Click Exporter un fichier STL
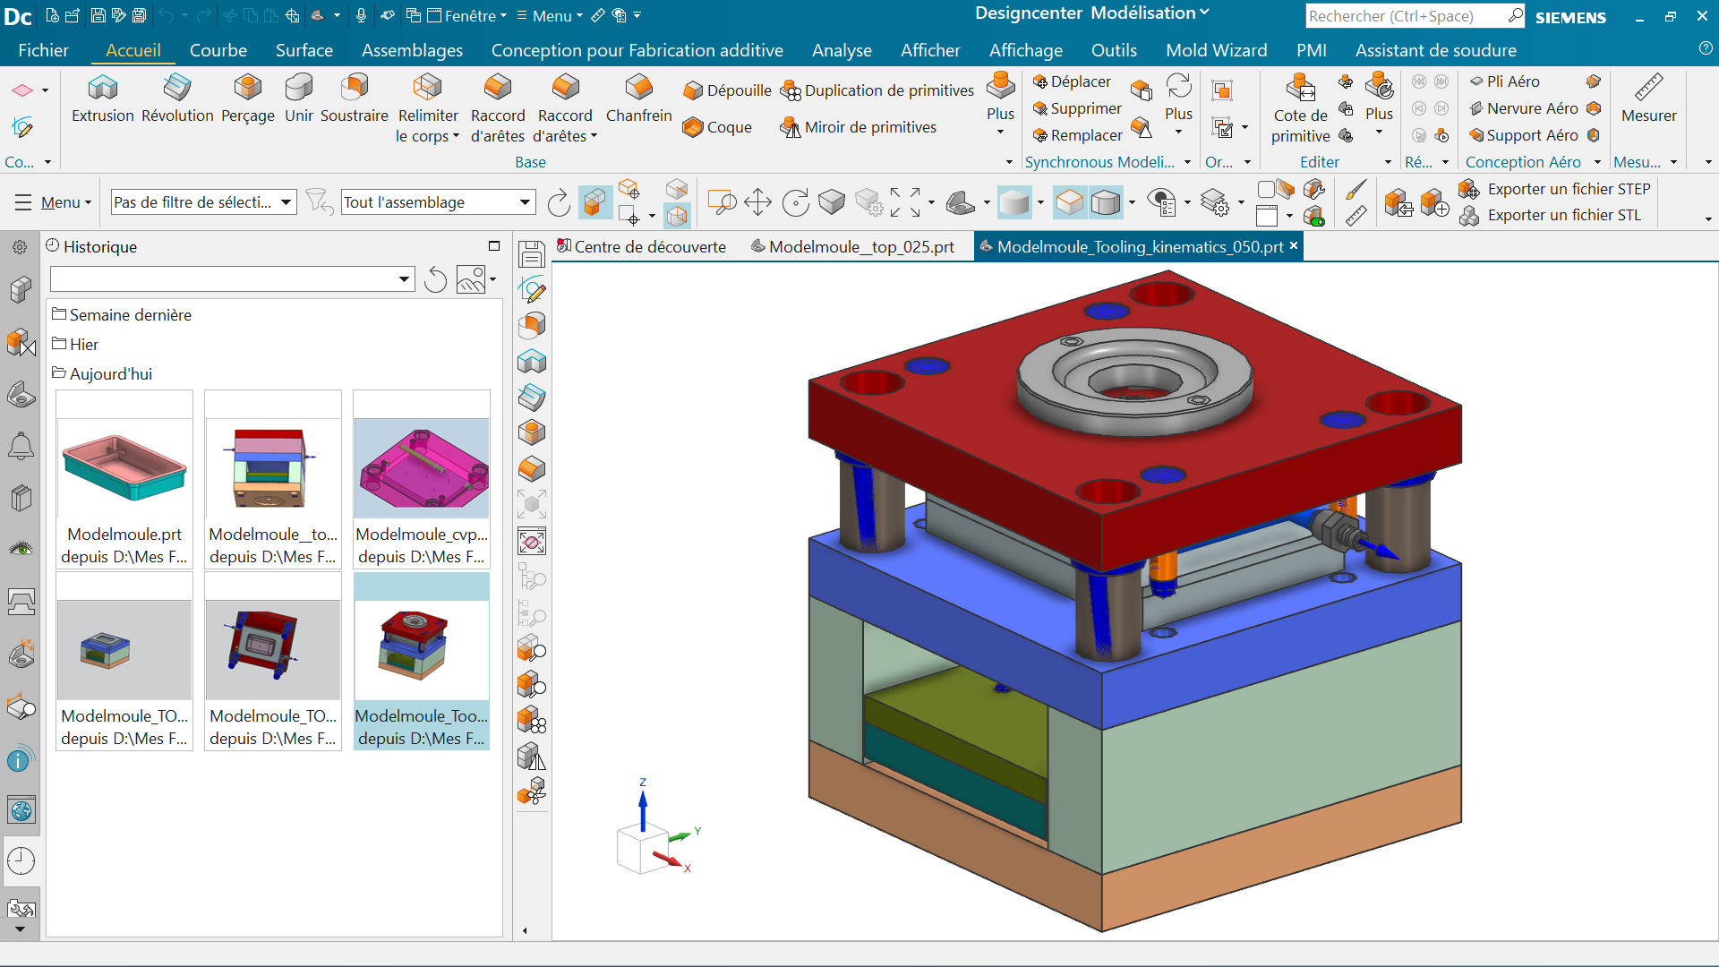Image resolution: width=1719 pixels, height=967 pixels. click(1550, 215)
